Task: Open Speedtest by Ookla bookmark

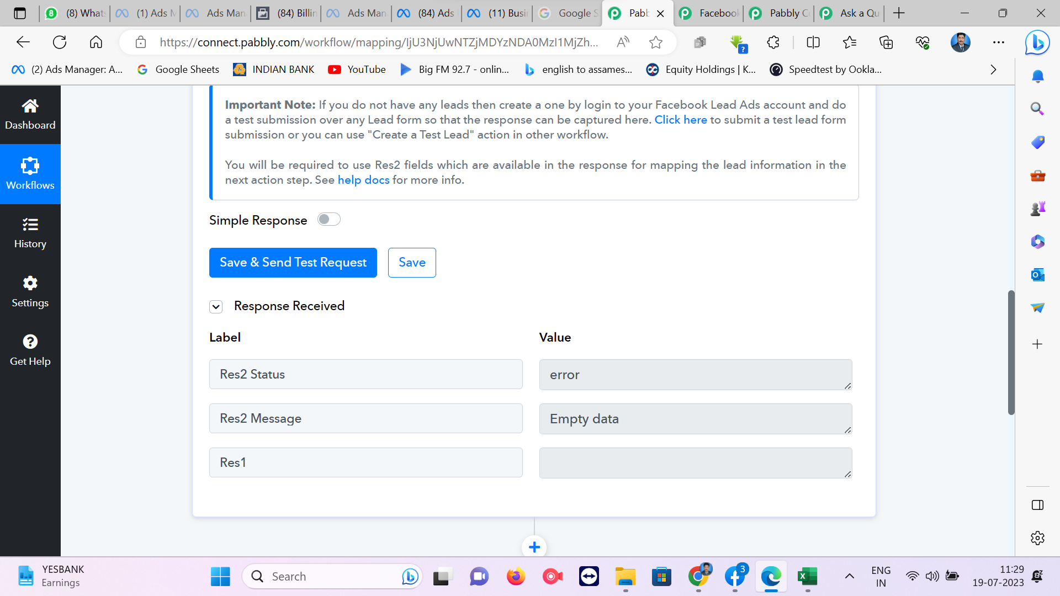Action: click(x=826, y=70)
